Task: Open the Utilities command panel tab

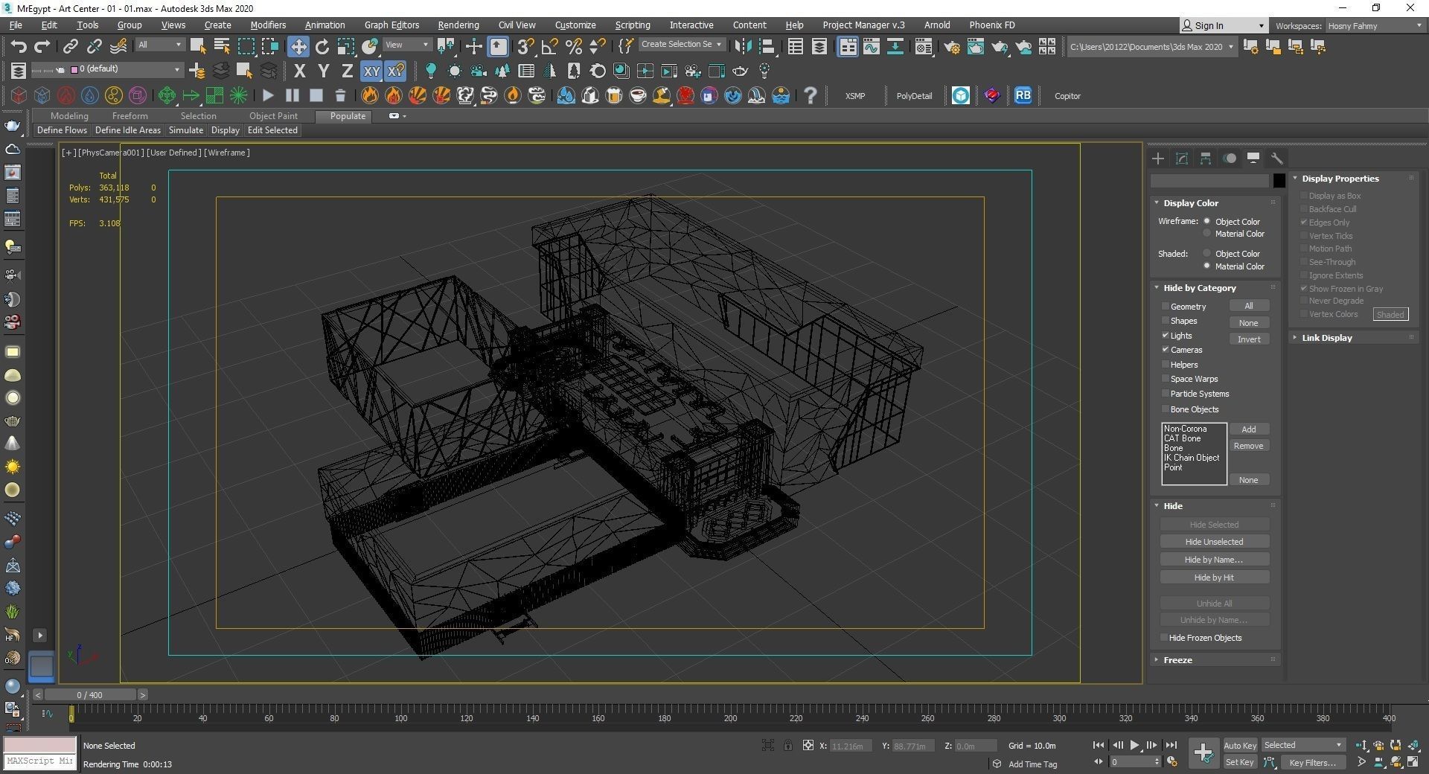Action: [1277, 159]
